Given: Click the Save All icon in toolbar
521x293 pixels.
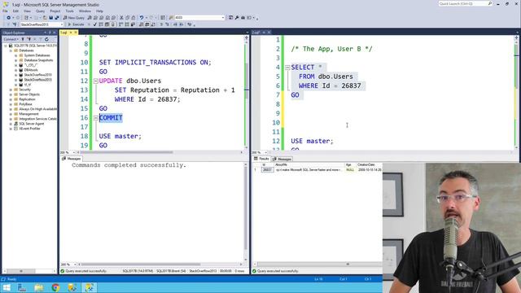Looking at the screenshot, I should pos(57,18).
